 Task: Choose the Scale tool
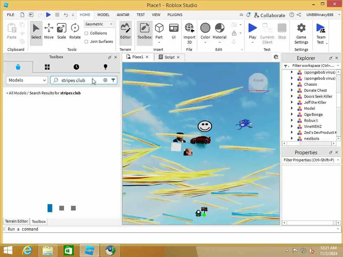(x=62, y=32)
